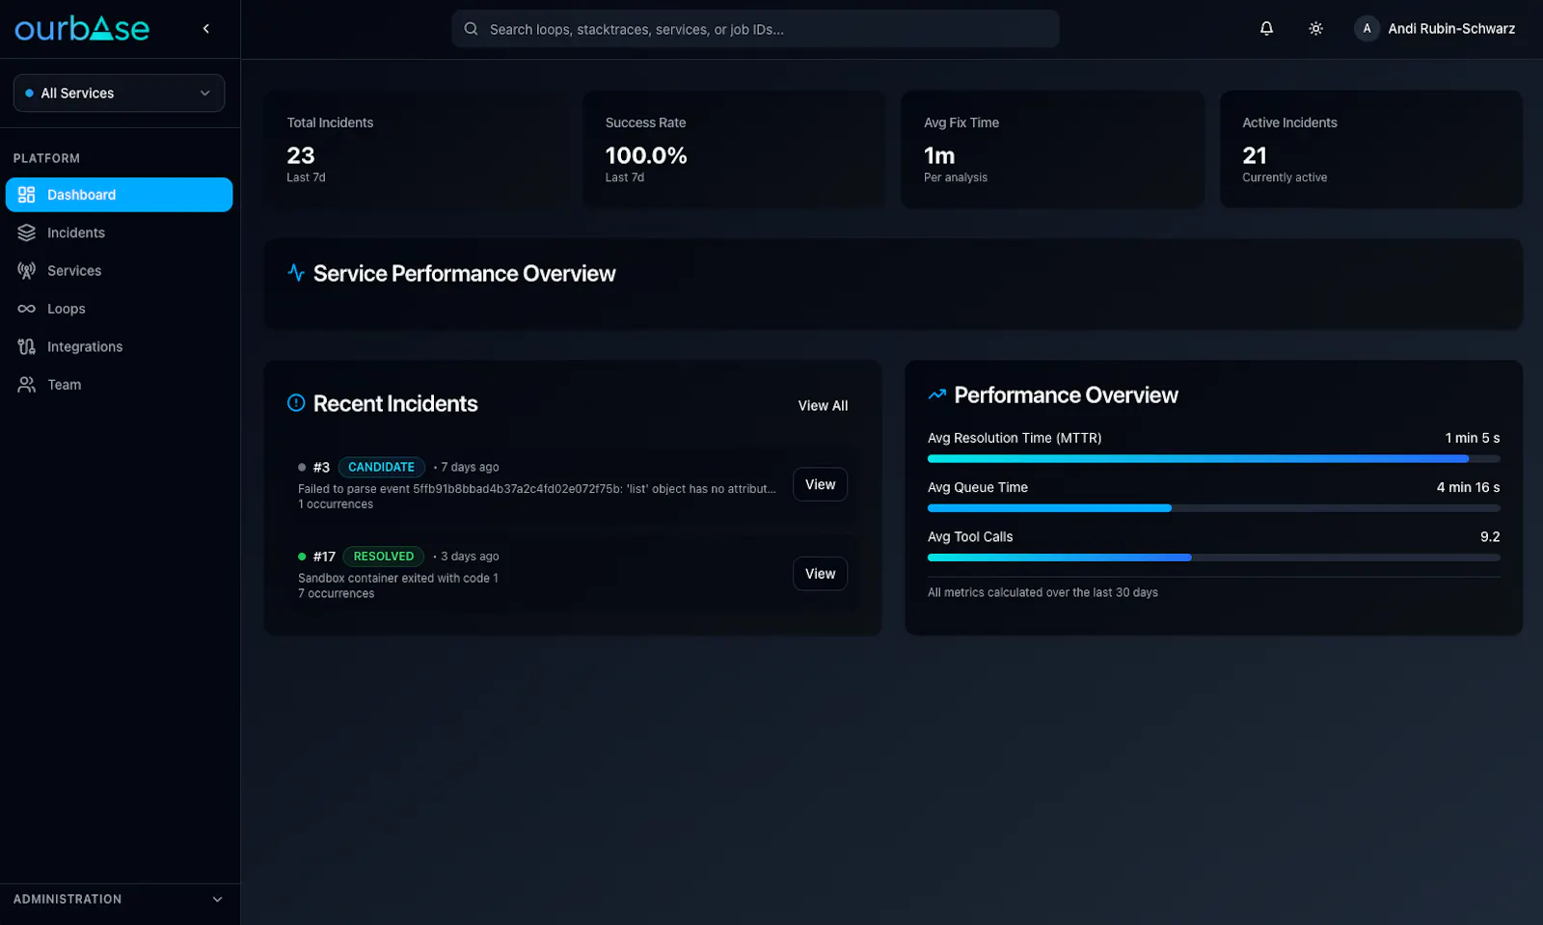Click incident number #3
This screenshot has height=925, width=1543.
click(x=321, y=468)
